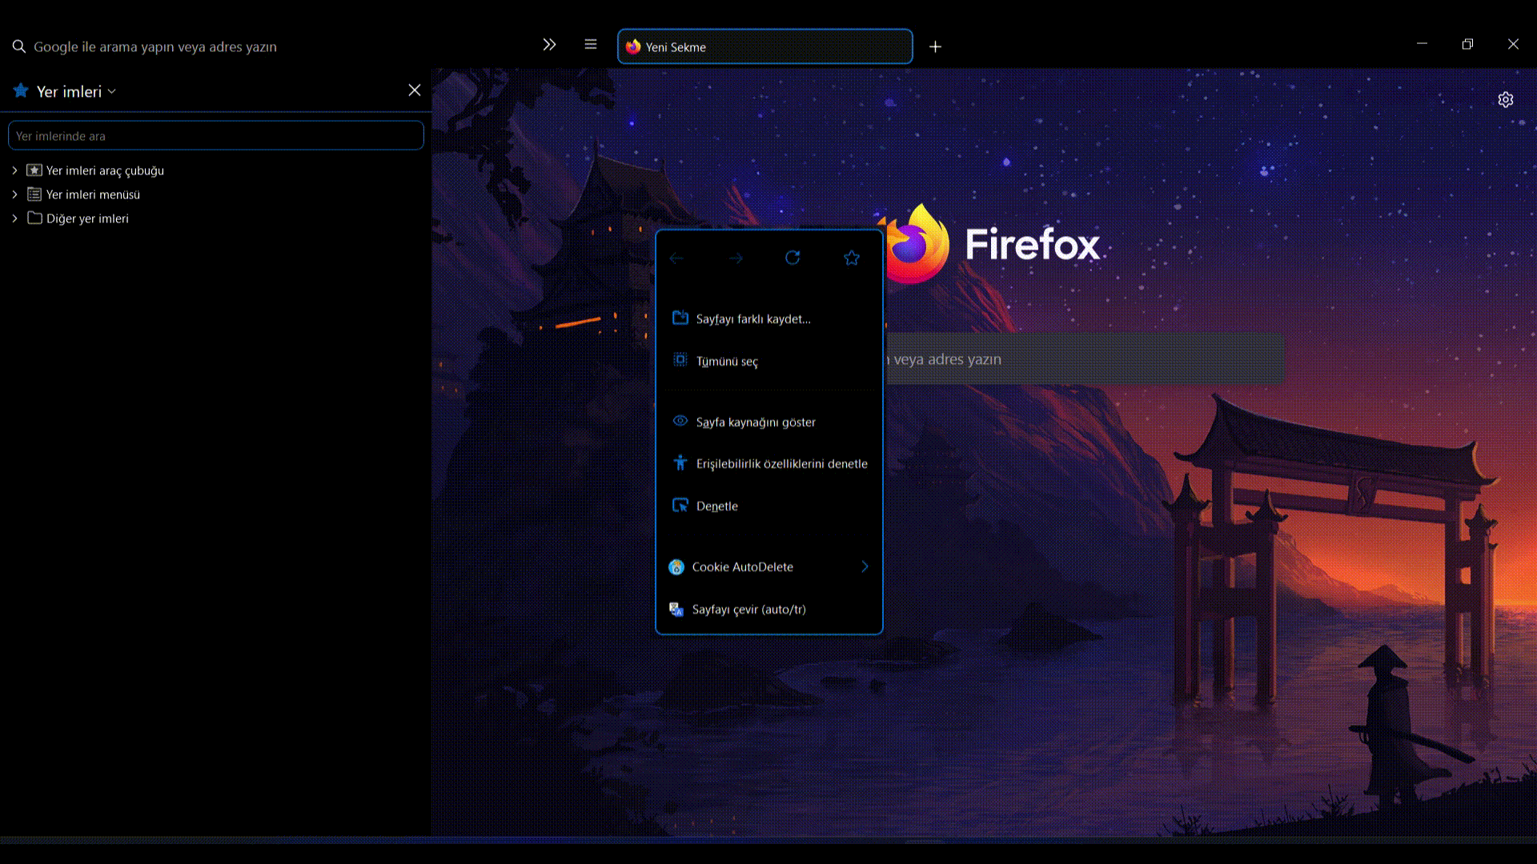Click the forward arrow in context menu
Screen dimensions: 1537x864
coord(736,258)
